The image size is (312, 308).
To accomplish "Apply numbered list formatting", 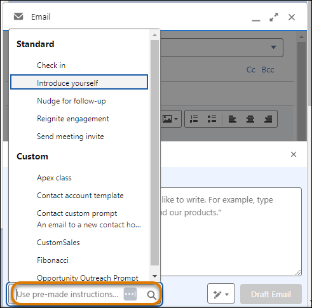I will pyautogui.click(x=194, y=119).
